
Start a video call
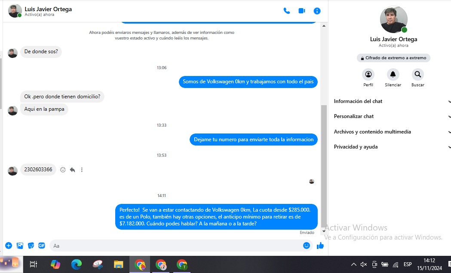pyautogui.click(x=302, y=11)
